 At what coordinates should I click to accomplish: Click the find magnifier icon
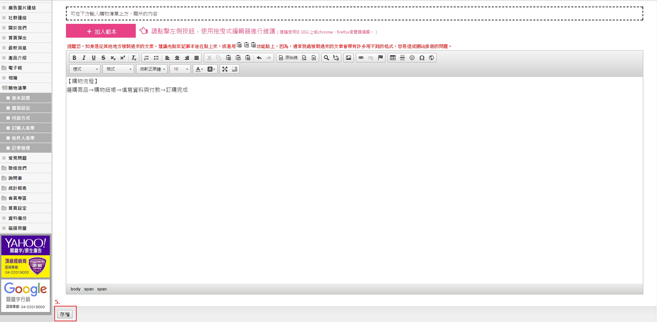point(326,58)
